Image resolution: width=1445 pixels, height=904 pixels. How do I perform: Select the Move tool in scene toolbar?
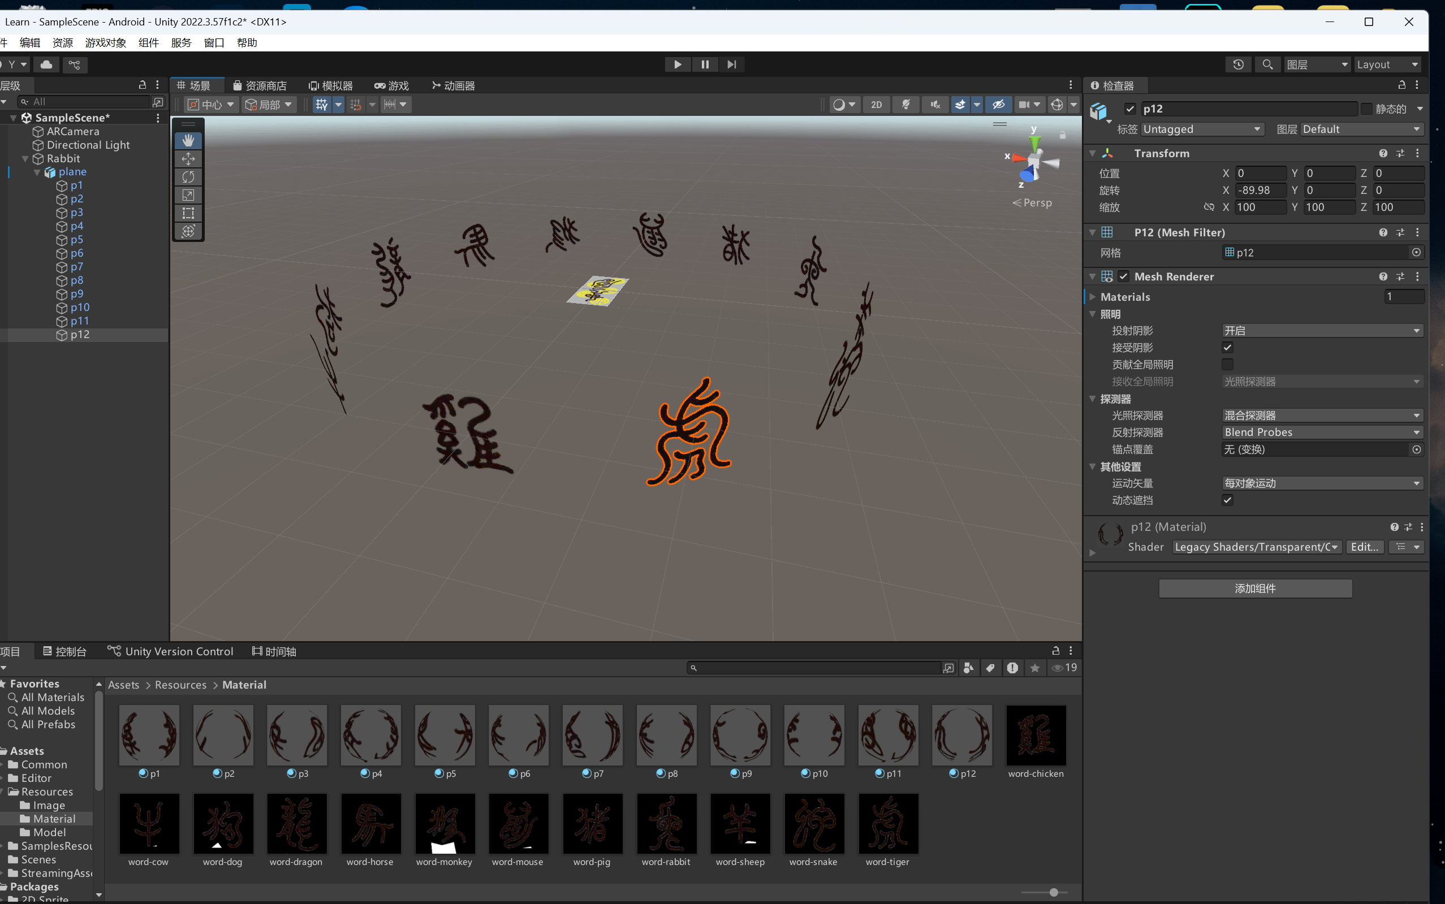pos(188,158)
